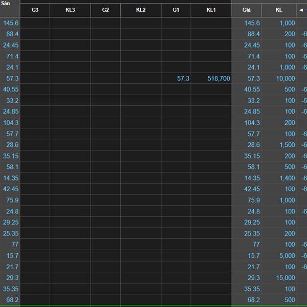The width and height of the screenshot is (307, 307).
Task: Click 40.55 in the Sàn column
Action: pyautogui.click(x=11, y=90)
